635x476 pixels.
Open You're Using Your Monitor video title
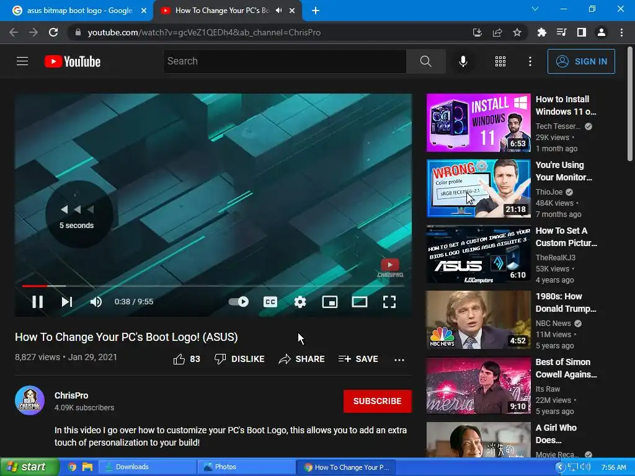[564, 171]
